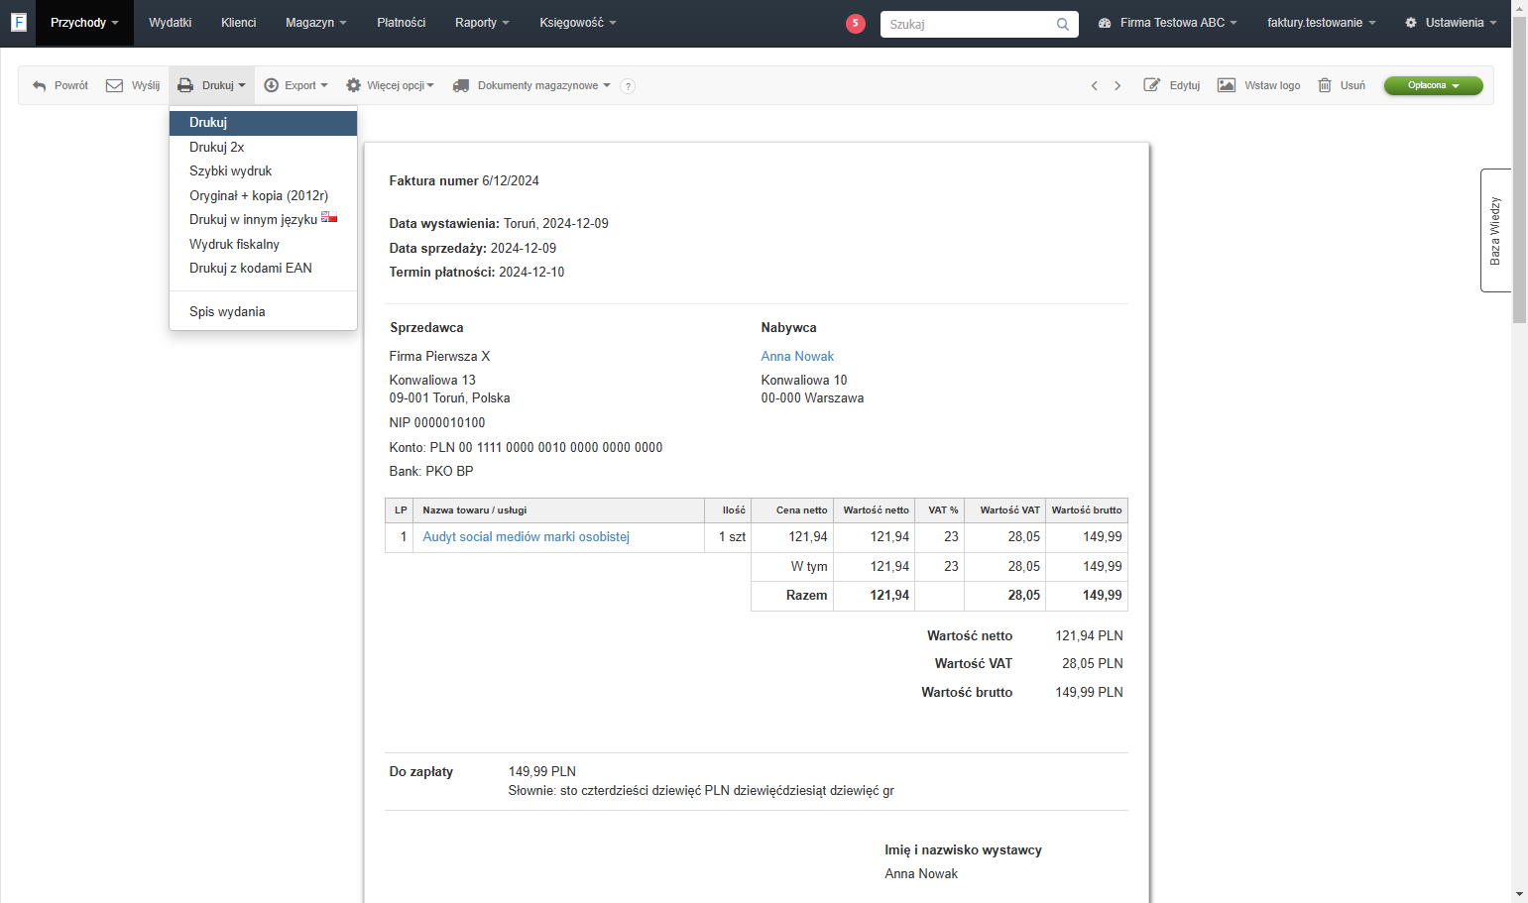Choose Spis wydania menu item

[263, 311]
